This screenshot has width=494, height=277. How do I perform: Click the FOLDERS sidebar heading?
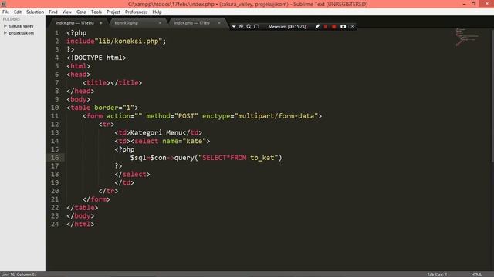coord(12,19)
